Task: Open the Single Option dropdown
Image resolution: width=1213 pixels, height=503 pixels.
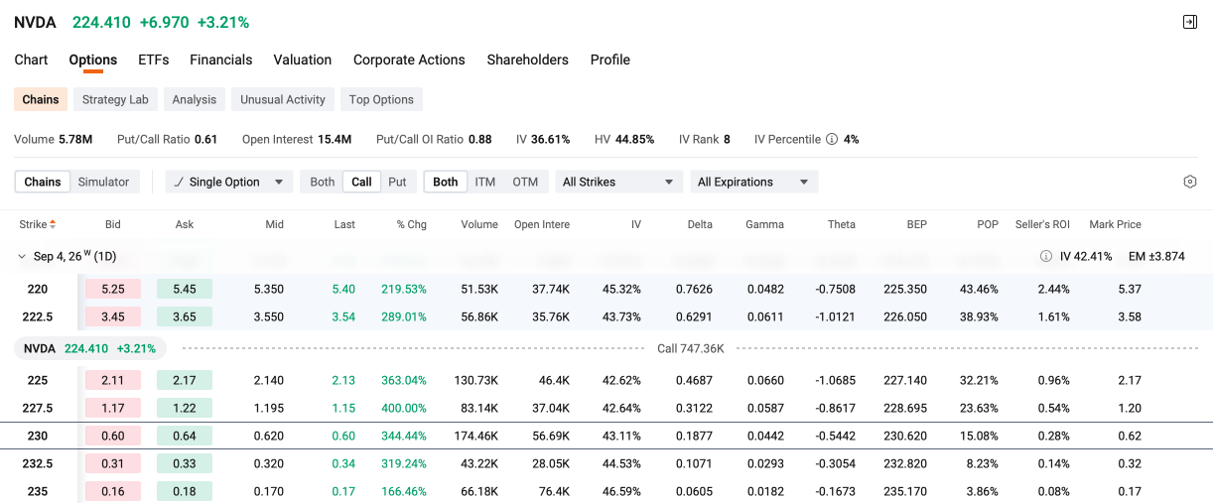Action: coord(229,182)
